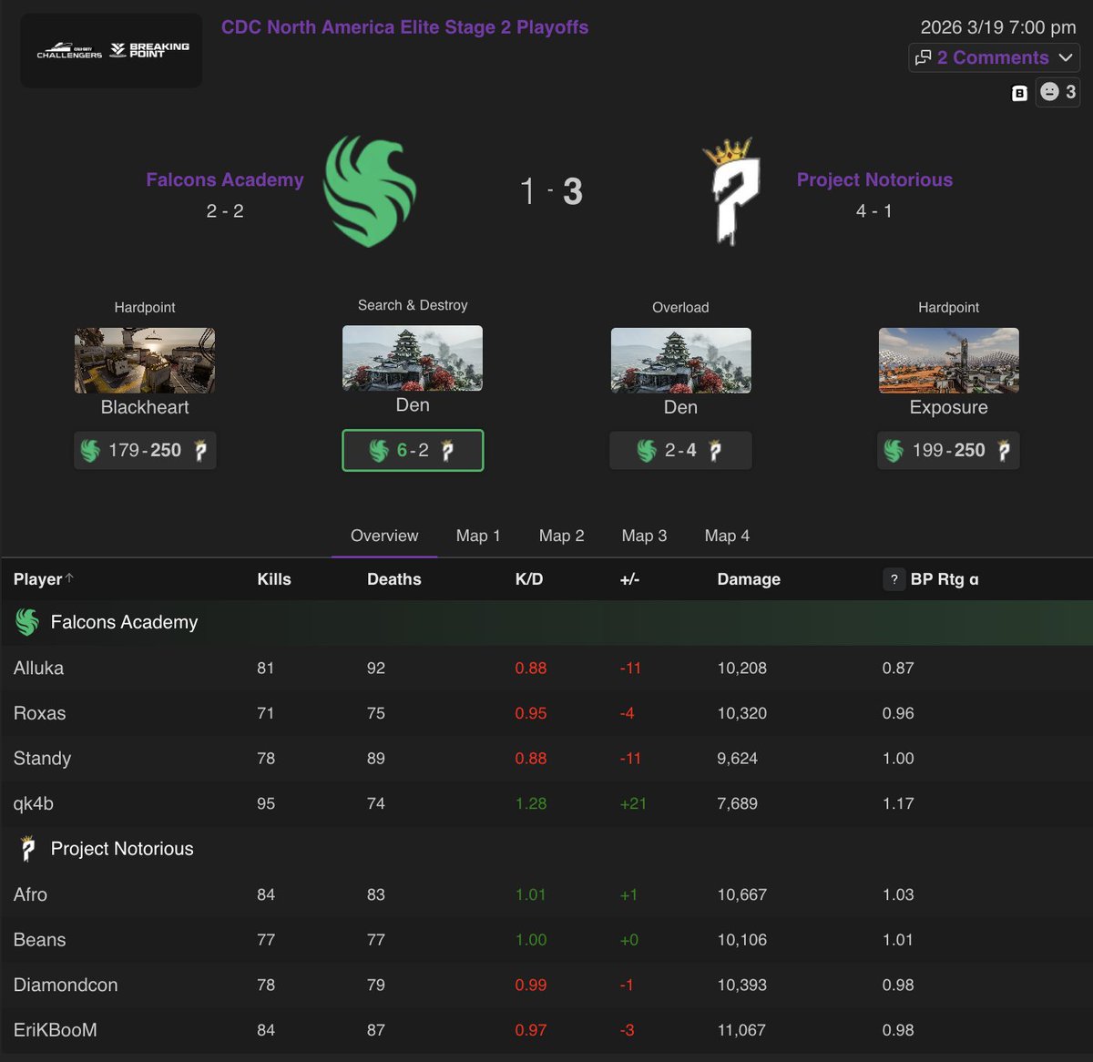
Task: Sort table by BP Rtg column
Action: pos(945,579)
